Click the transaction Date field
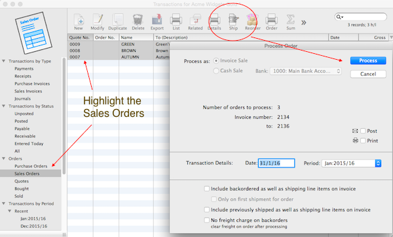 (276, 163)
